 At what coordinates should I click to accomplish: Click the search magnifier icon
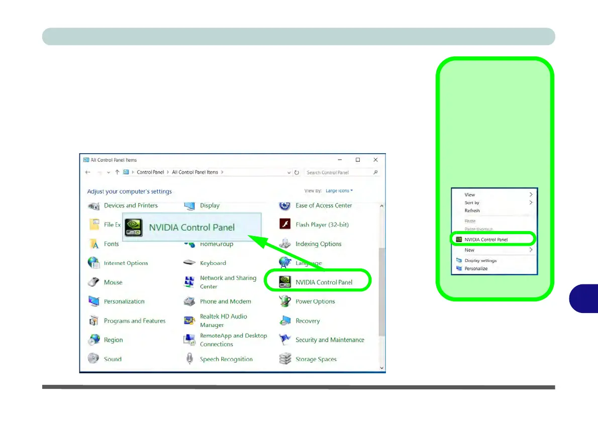[x=376, y=172]
